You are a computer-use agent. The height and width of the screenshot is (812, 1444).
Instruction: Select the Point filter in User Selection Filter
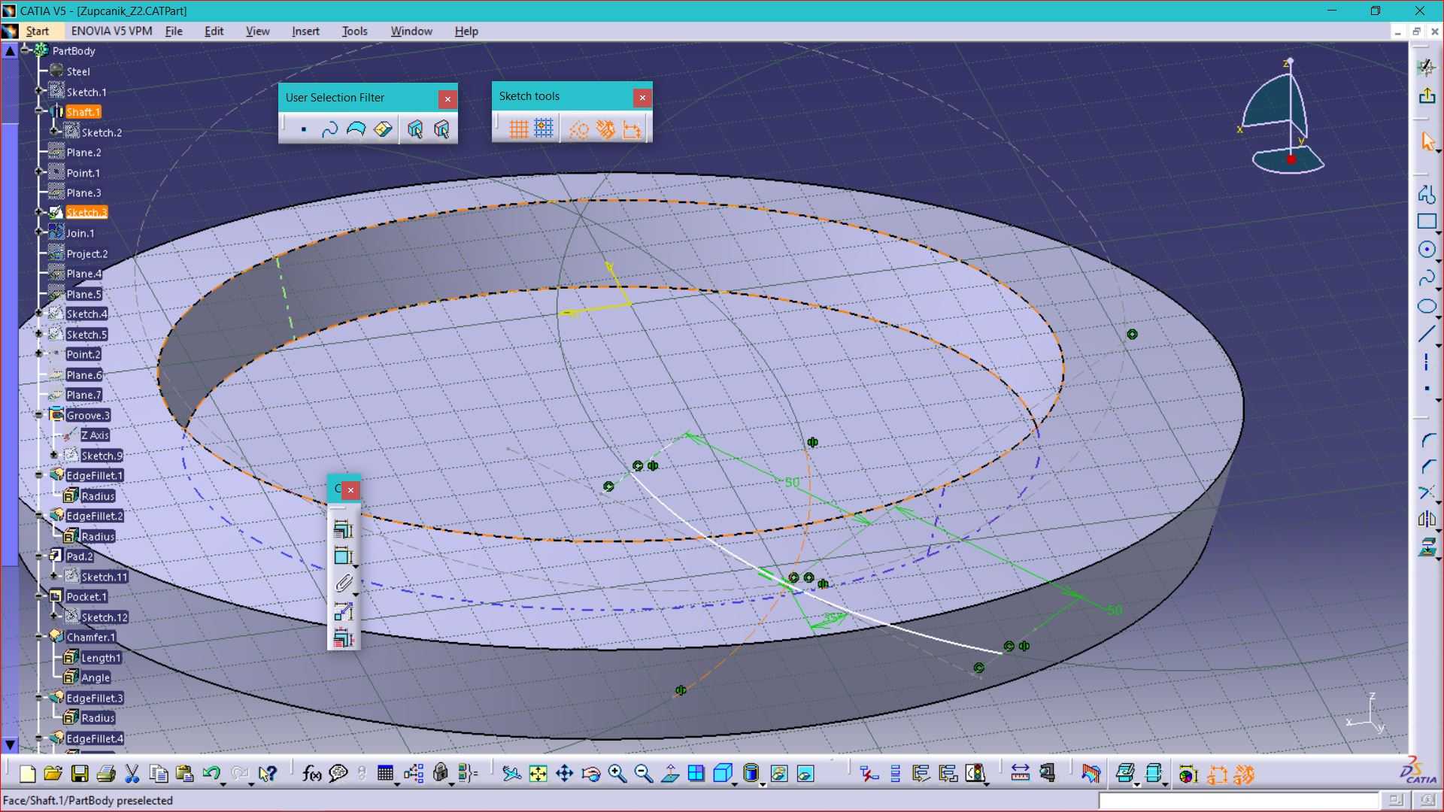coord(303,129)
